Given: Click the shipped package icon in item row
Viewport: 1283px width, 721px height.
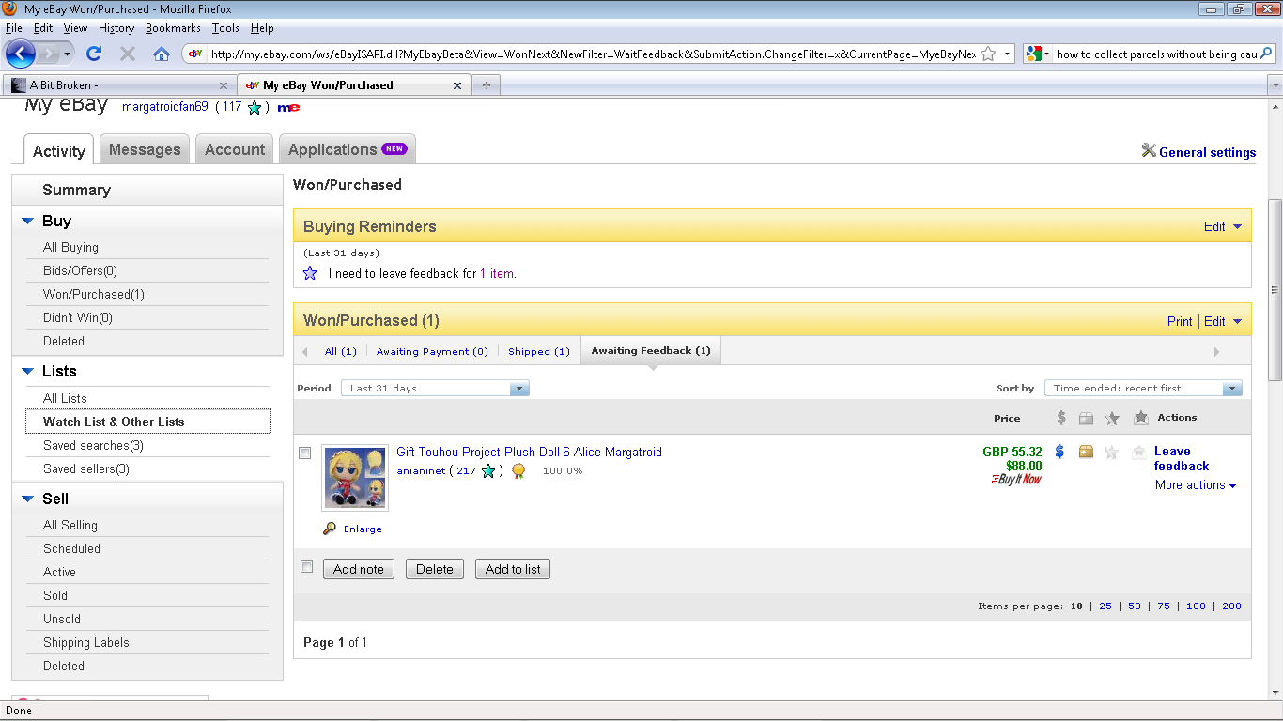Looking at the screenshot, I should point(1086,452).
